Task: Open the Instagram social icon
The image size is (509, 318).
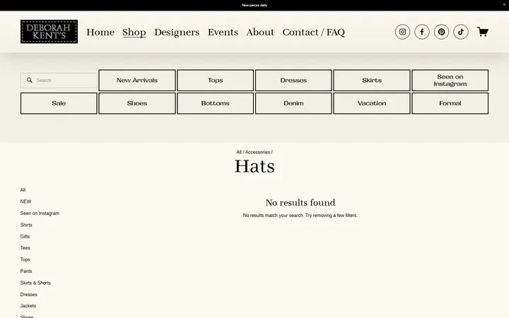Action: click(402, 32)
